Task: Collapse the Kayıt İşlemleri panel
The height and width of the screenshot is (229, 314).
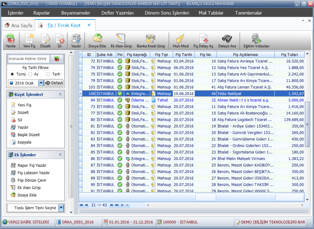Action: coord(60,94)
